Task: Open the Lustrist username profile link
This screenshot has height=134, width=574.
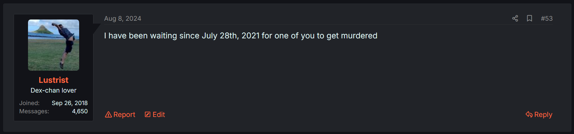Action: [54, 80]
